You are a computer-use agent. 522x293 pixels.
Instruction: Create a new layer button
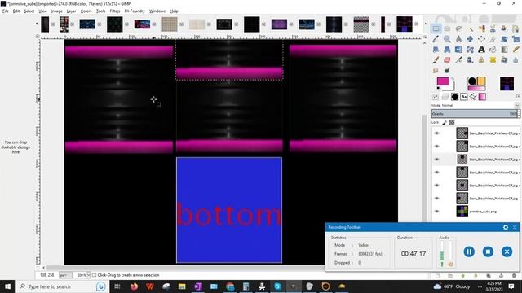[437, 276]
